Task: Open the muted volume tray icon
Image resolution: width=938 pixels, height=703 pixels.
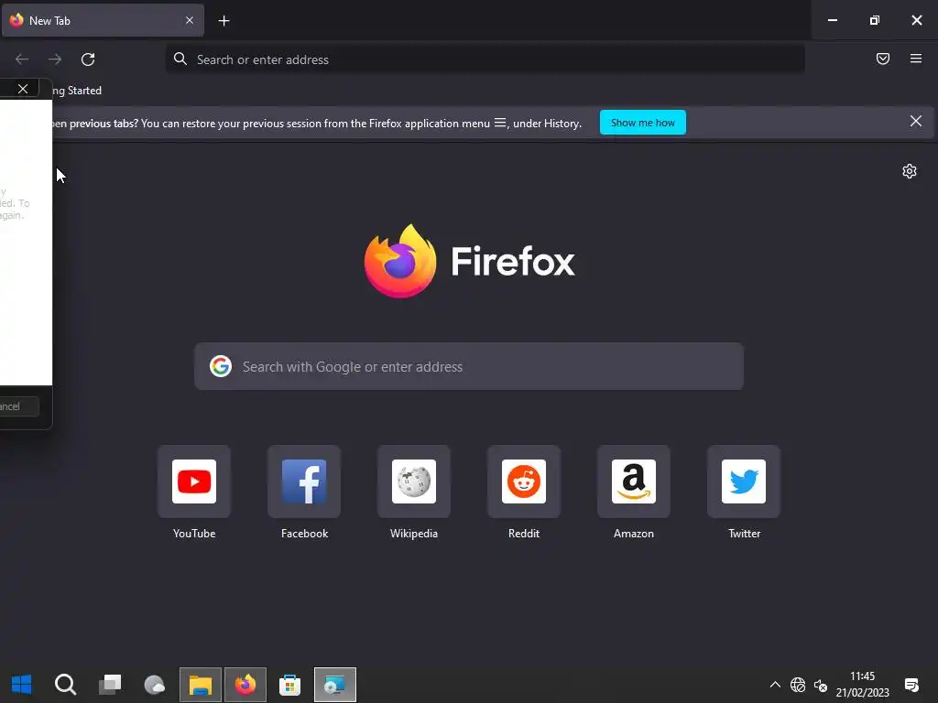Action: tap(821, 685)
